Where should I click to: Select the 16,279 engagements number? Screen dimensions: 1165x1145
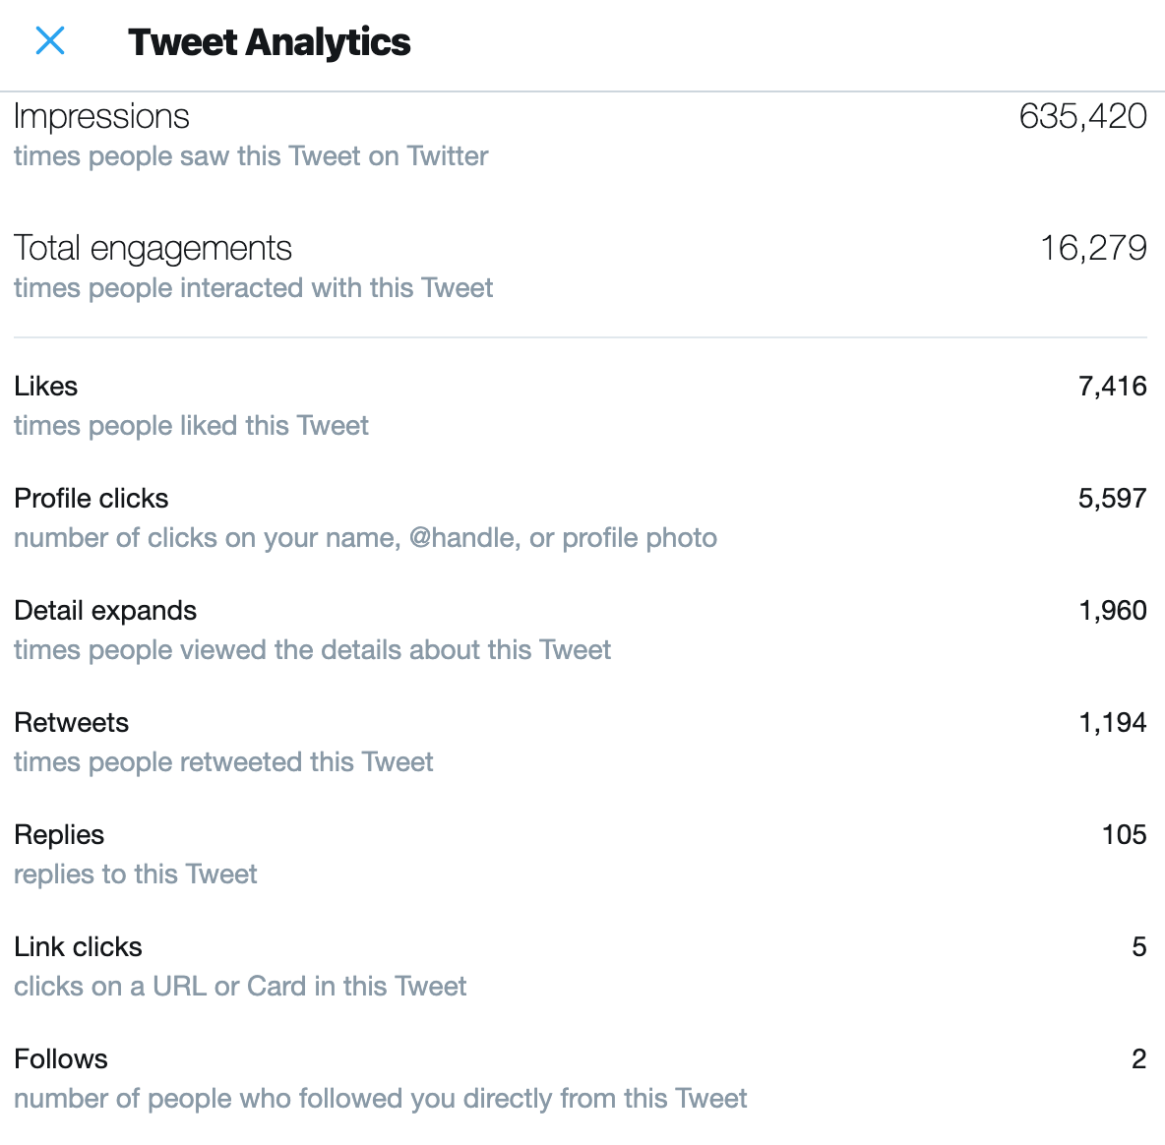[x=1093, y=248]
